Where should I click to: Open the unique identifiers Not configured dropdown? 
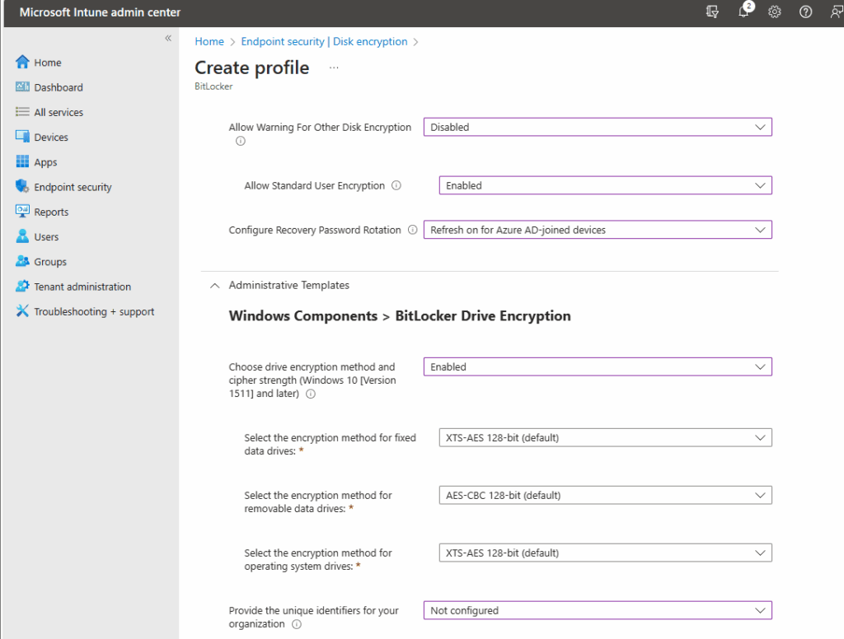tap(597, 610)
